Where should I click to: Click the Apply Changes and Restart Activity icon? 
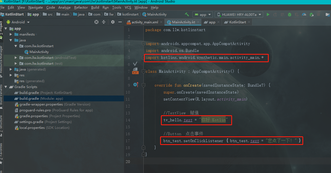(275, 14)
